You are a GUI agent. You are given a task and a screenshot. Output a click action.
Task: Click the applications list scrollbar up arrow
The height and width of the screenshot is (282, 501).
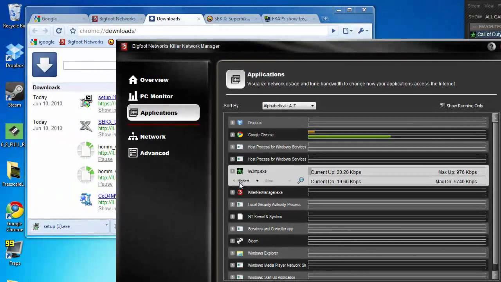495,117
